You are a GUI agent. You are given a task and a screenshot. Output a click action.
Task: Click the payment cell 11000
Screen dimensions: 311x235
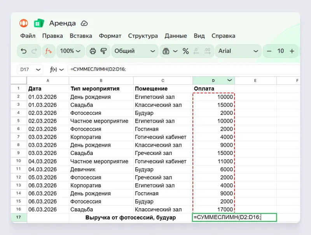(x=213, y=161)
